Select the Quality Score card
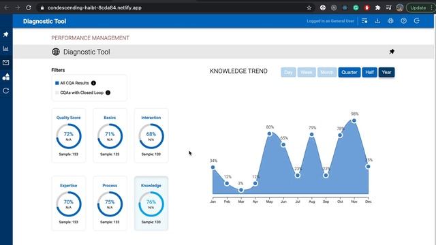 [x=68, y=135]
